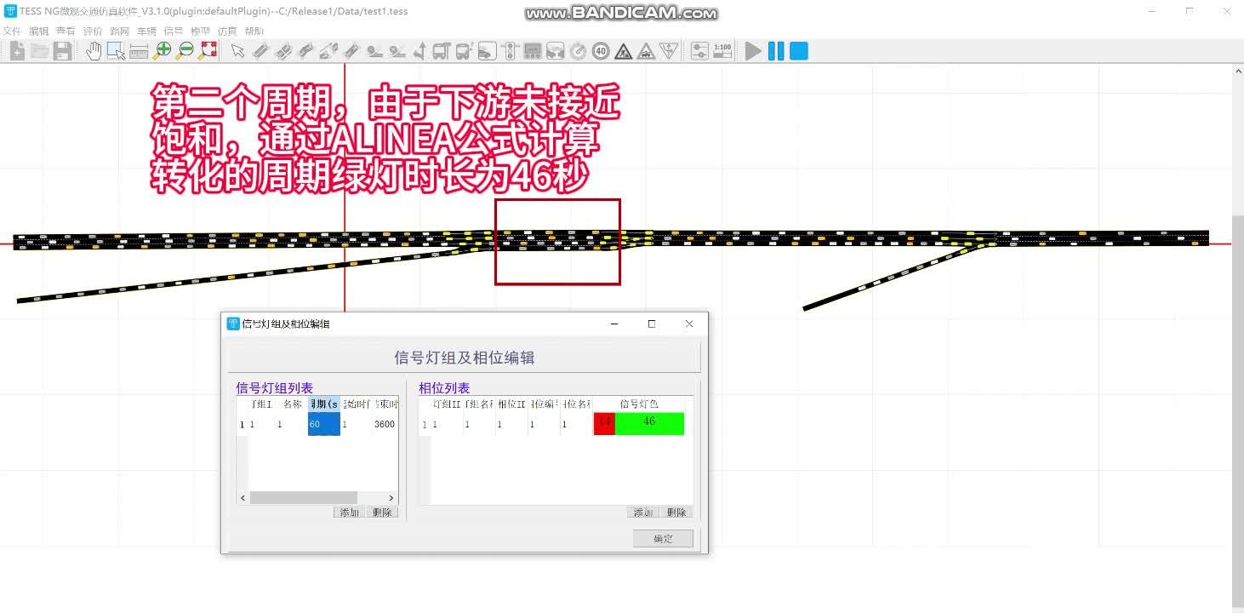
Task: Choose the yield triangle sign tool
Action: pyautogui.click(x=670, y=50)
